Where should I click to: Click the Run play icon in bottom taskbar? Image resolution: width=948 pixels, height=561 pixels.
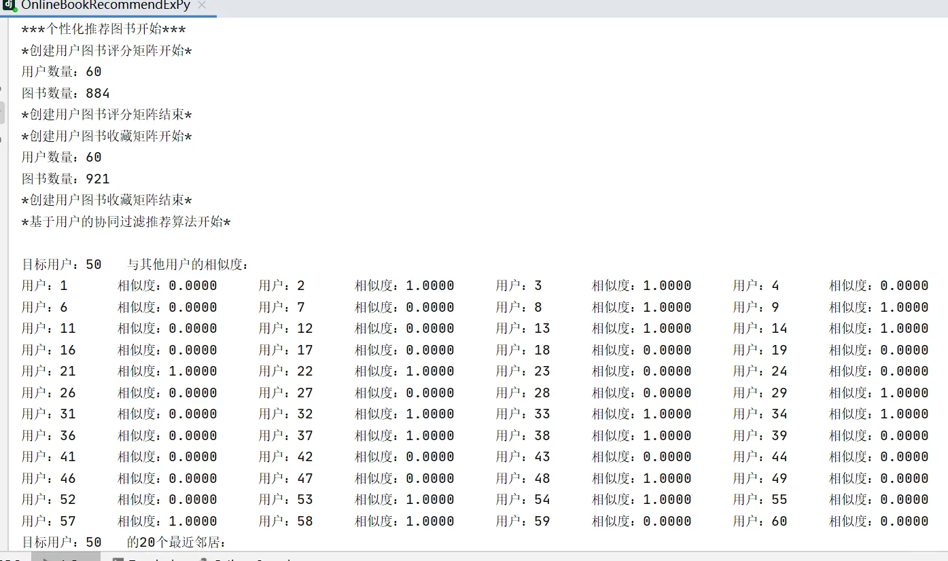point(46,558)
